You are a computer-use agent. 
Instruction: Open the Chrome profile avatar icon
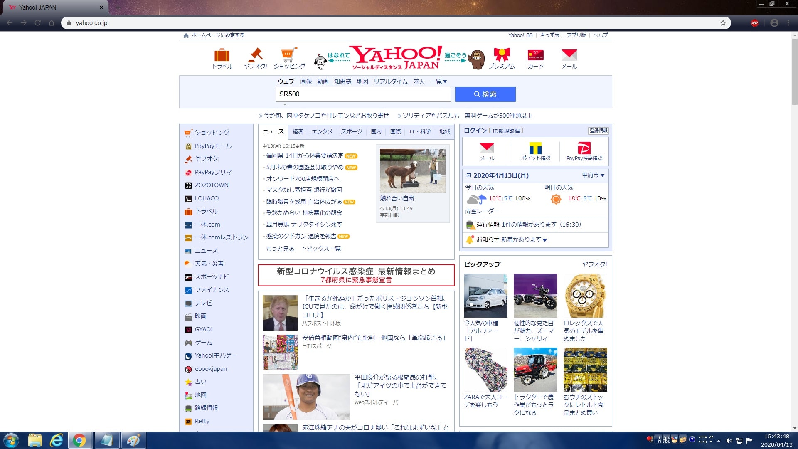[x=774, y=23]
